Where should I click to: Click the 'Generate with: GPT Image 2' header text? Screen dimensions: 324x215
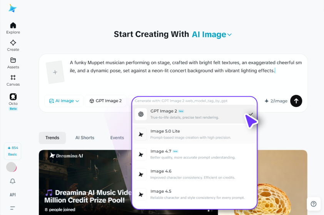[181, 101]
